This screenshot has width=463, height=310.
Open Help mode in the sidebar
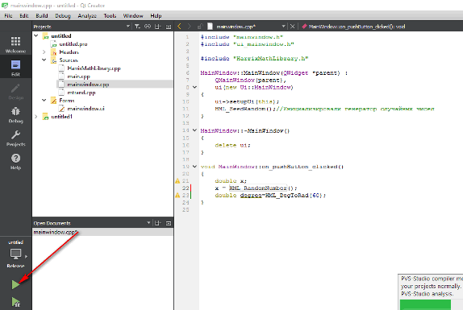click(15, 162)
